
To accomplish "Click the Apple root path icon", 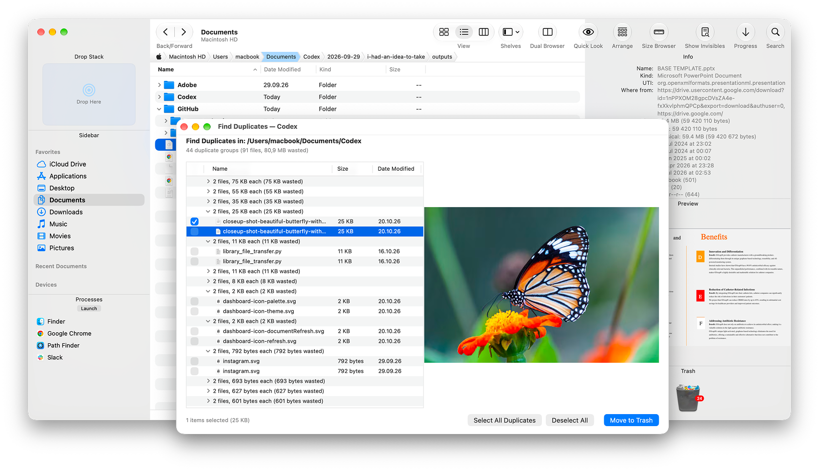I will [159, 57].
